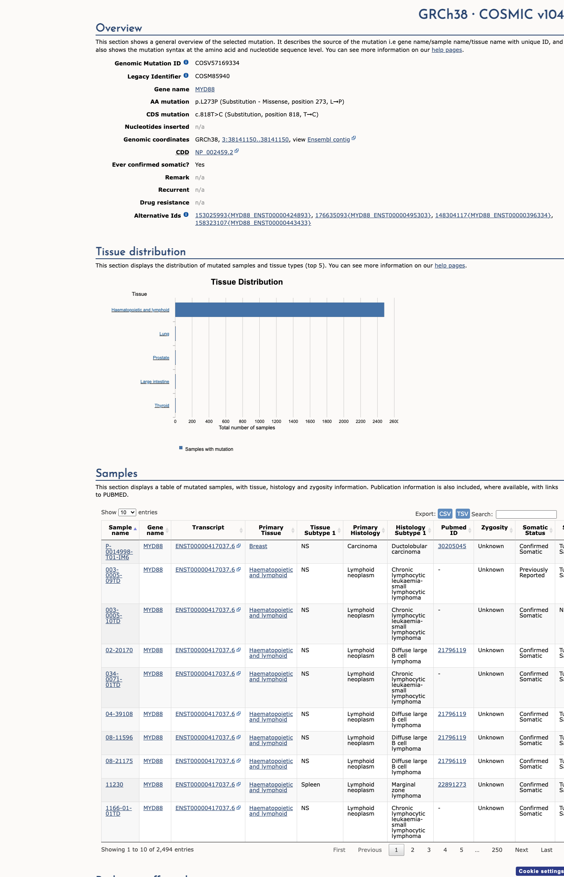Click the transcript external-link icon in the 11230 row
Screen dimensions: 564x877
click(x=239, y=784)
